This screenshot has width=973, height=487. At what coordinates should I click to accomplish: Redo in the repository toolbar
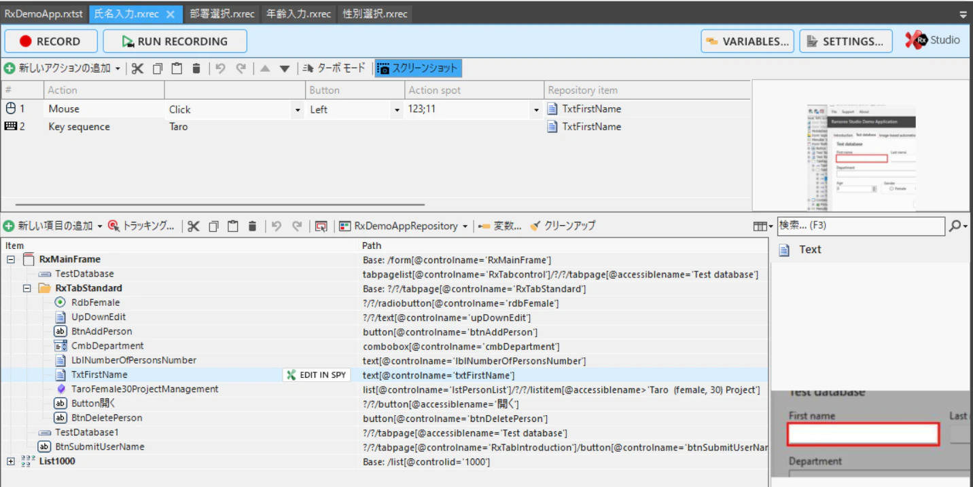point(297,226)
